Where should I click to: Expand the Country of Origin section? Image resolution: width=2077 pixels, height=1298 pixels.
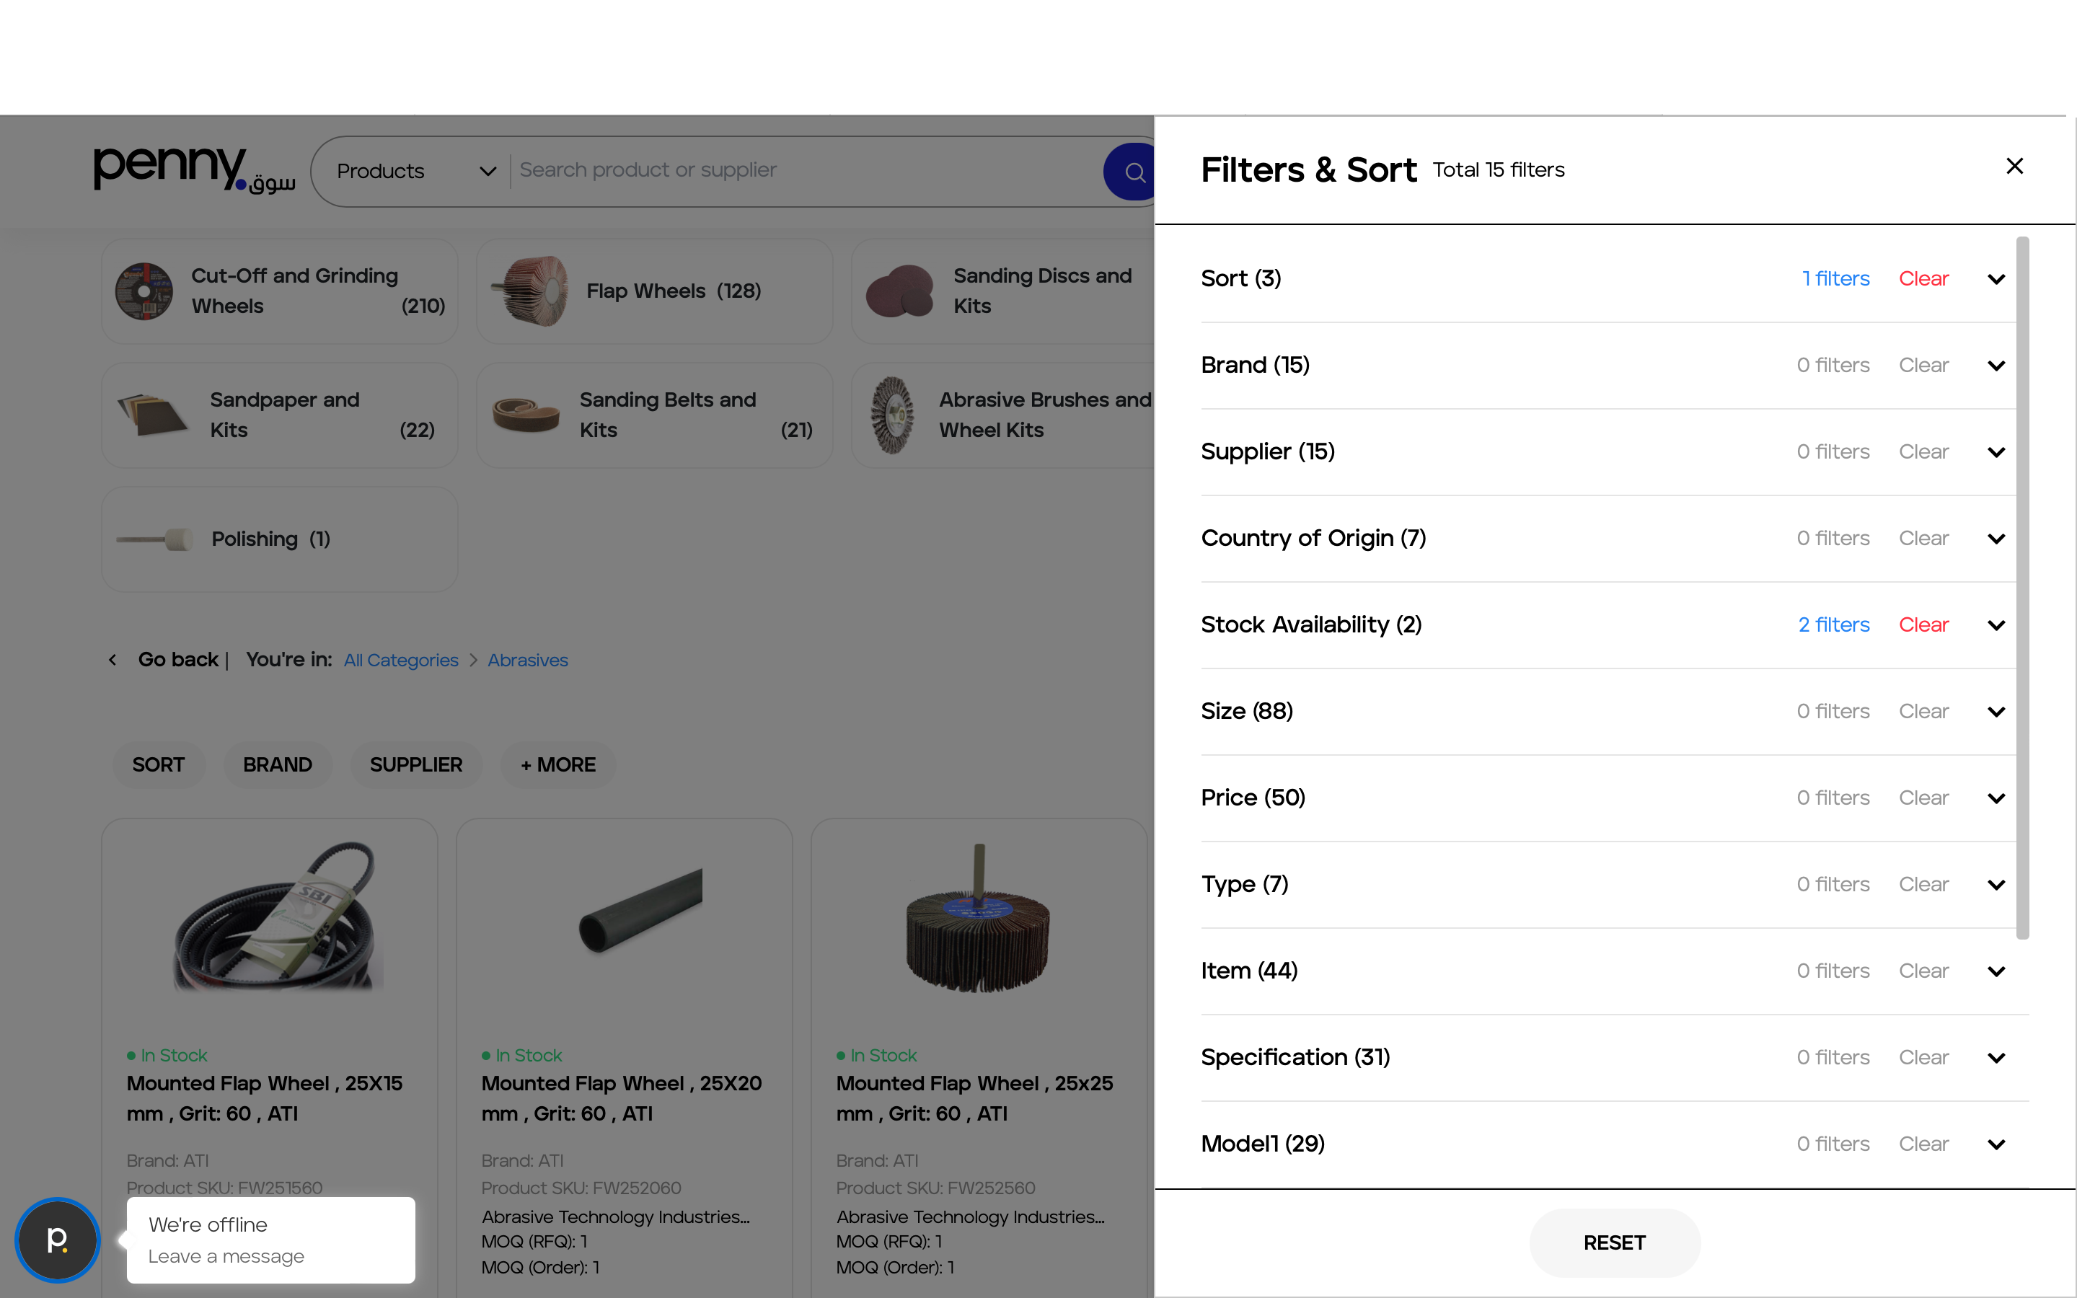click(x=1996, y=539)
